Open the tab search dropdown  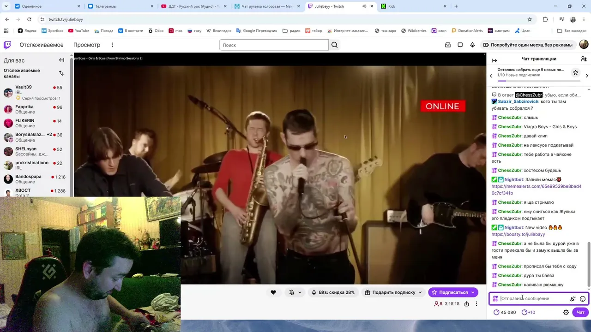[x=6, y=6]
